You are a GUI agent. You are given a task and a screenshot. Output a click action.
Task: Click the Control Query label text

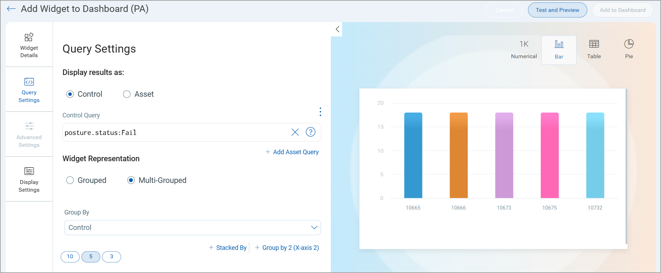click(81, 115)
